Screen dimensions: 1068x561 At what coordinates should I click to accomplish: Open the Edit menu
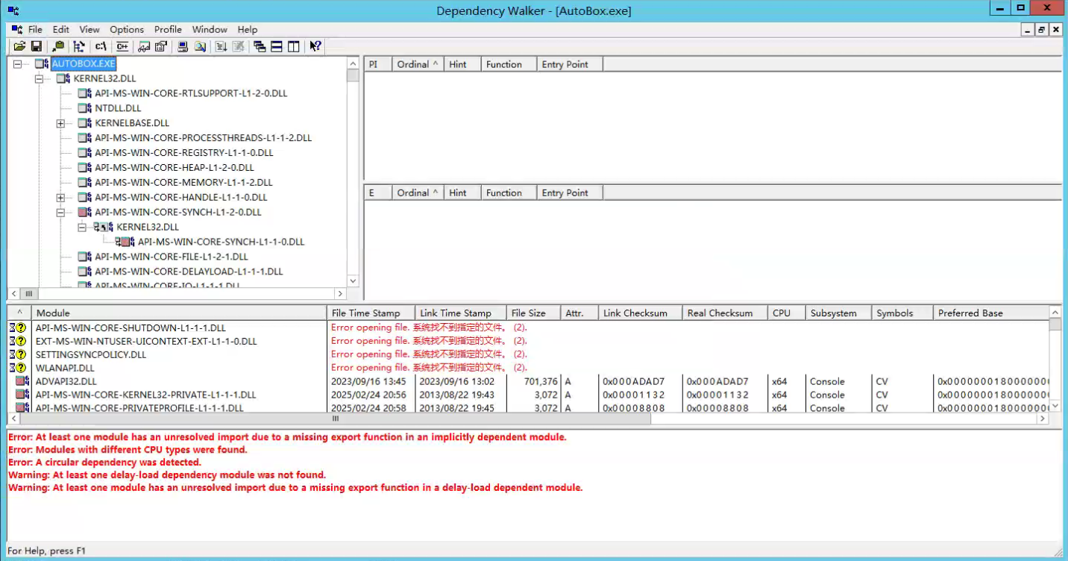[x=61, y=30]
